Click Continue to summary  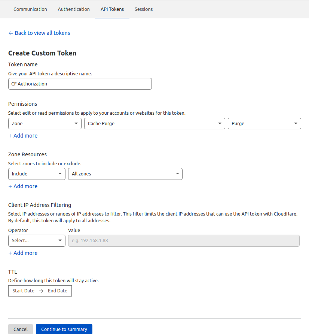pos(64,329)
